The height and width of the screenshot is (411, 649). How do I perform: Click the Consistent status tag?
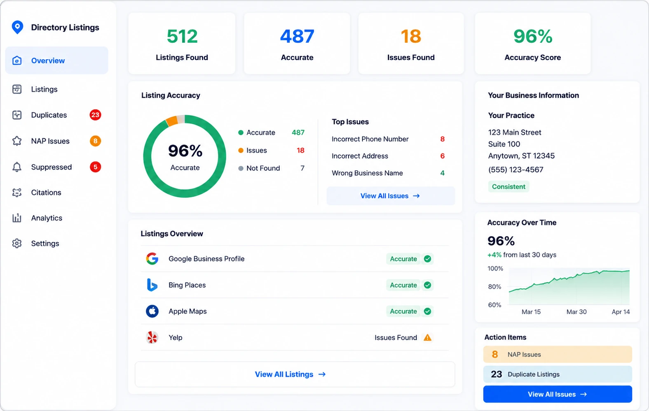coord(508,187)
